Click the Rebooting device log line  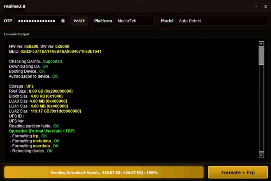[x=31, y=151]
